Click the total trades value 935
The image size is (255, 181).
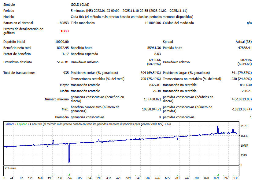(66, 73)
